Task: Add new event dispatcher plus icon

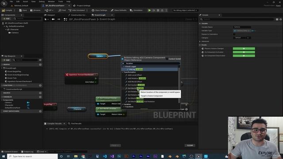Action: 40,111
